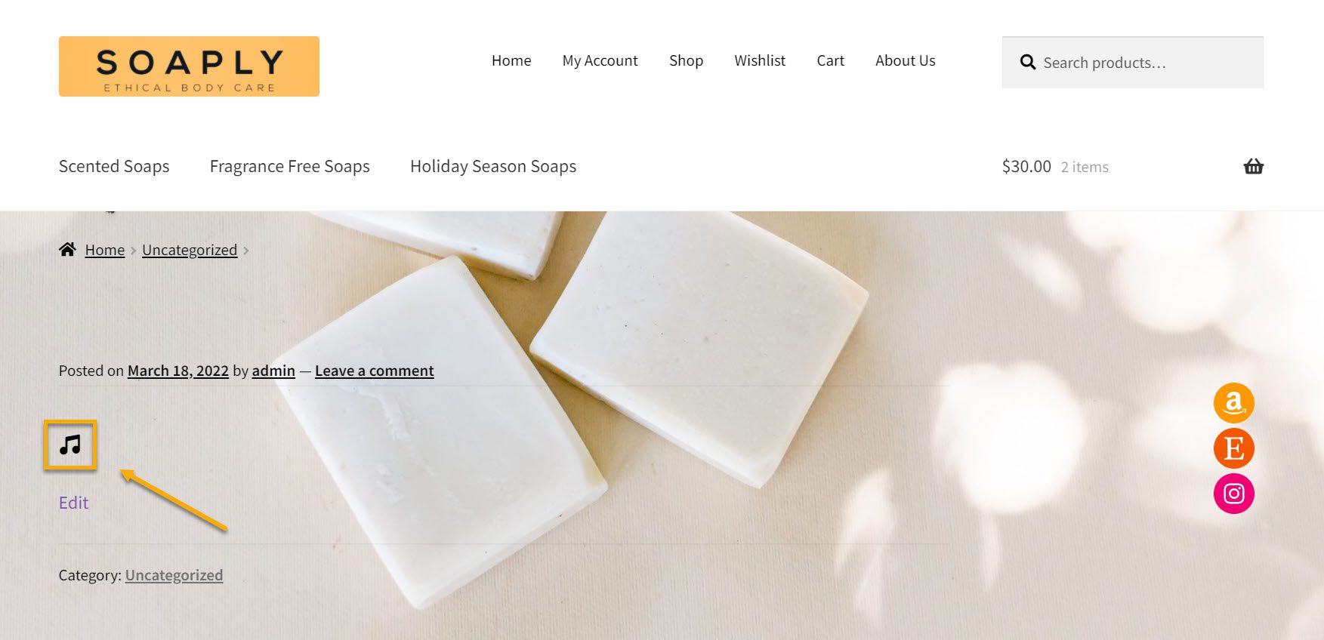The width and height of the screenshot is (1324, 640).
Task: Click the Soaply logo
Action: (x=189, y=66)
